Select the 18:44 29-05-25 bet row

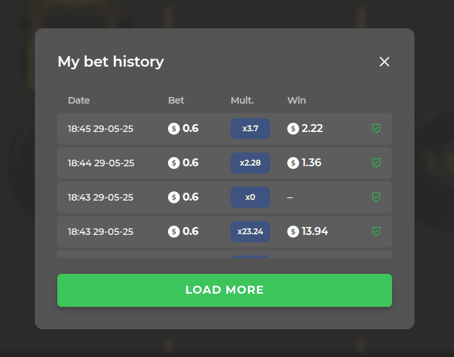[225, 163]
